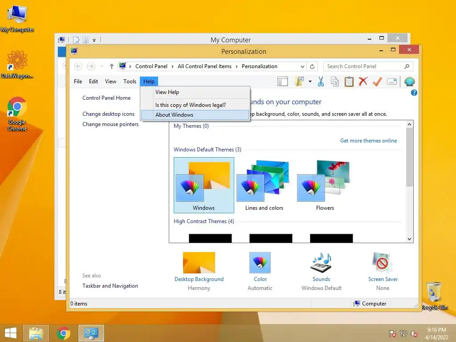Click the orange checkmark Properties icon
Screen dimensions: 456x342
[377, 82]
